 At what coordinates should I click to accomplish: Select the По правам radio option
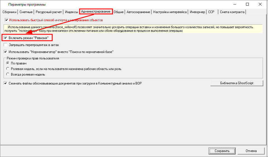pos(8,63)
